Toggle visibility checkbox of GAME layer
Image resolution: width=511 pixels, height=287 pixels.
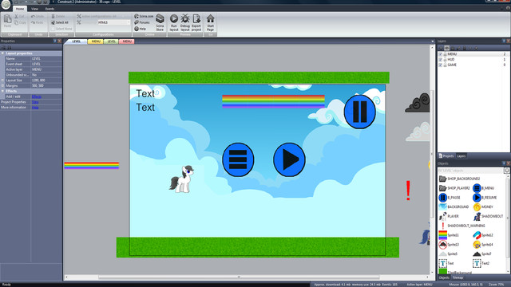(440, 65)
